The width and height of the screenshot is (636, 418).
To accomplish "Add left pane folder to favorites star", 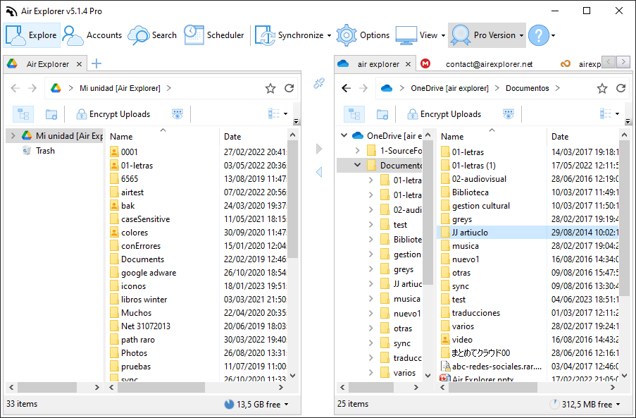I will 270,89.
